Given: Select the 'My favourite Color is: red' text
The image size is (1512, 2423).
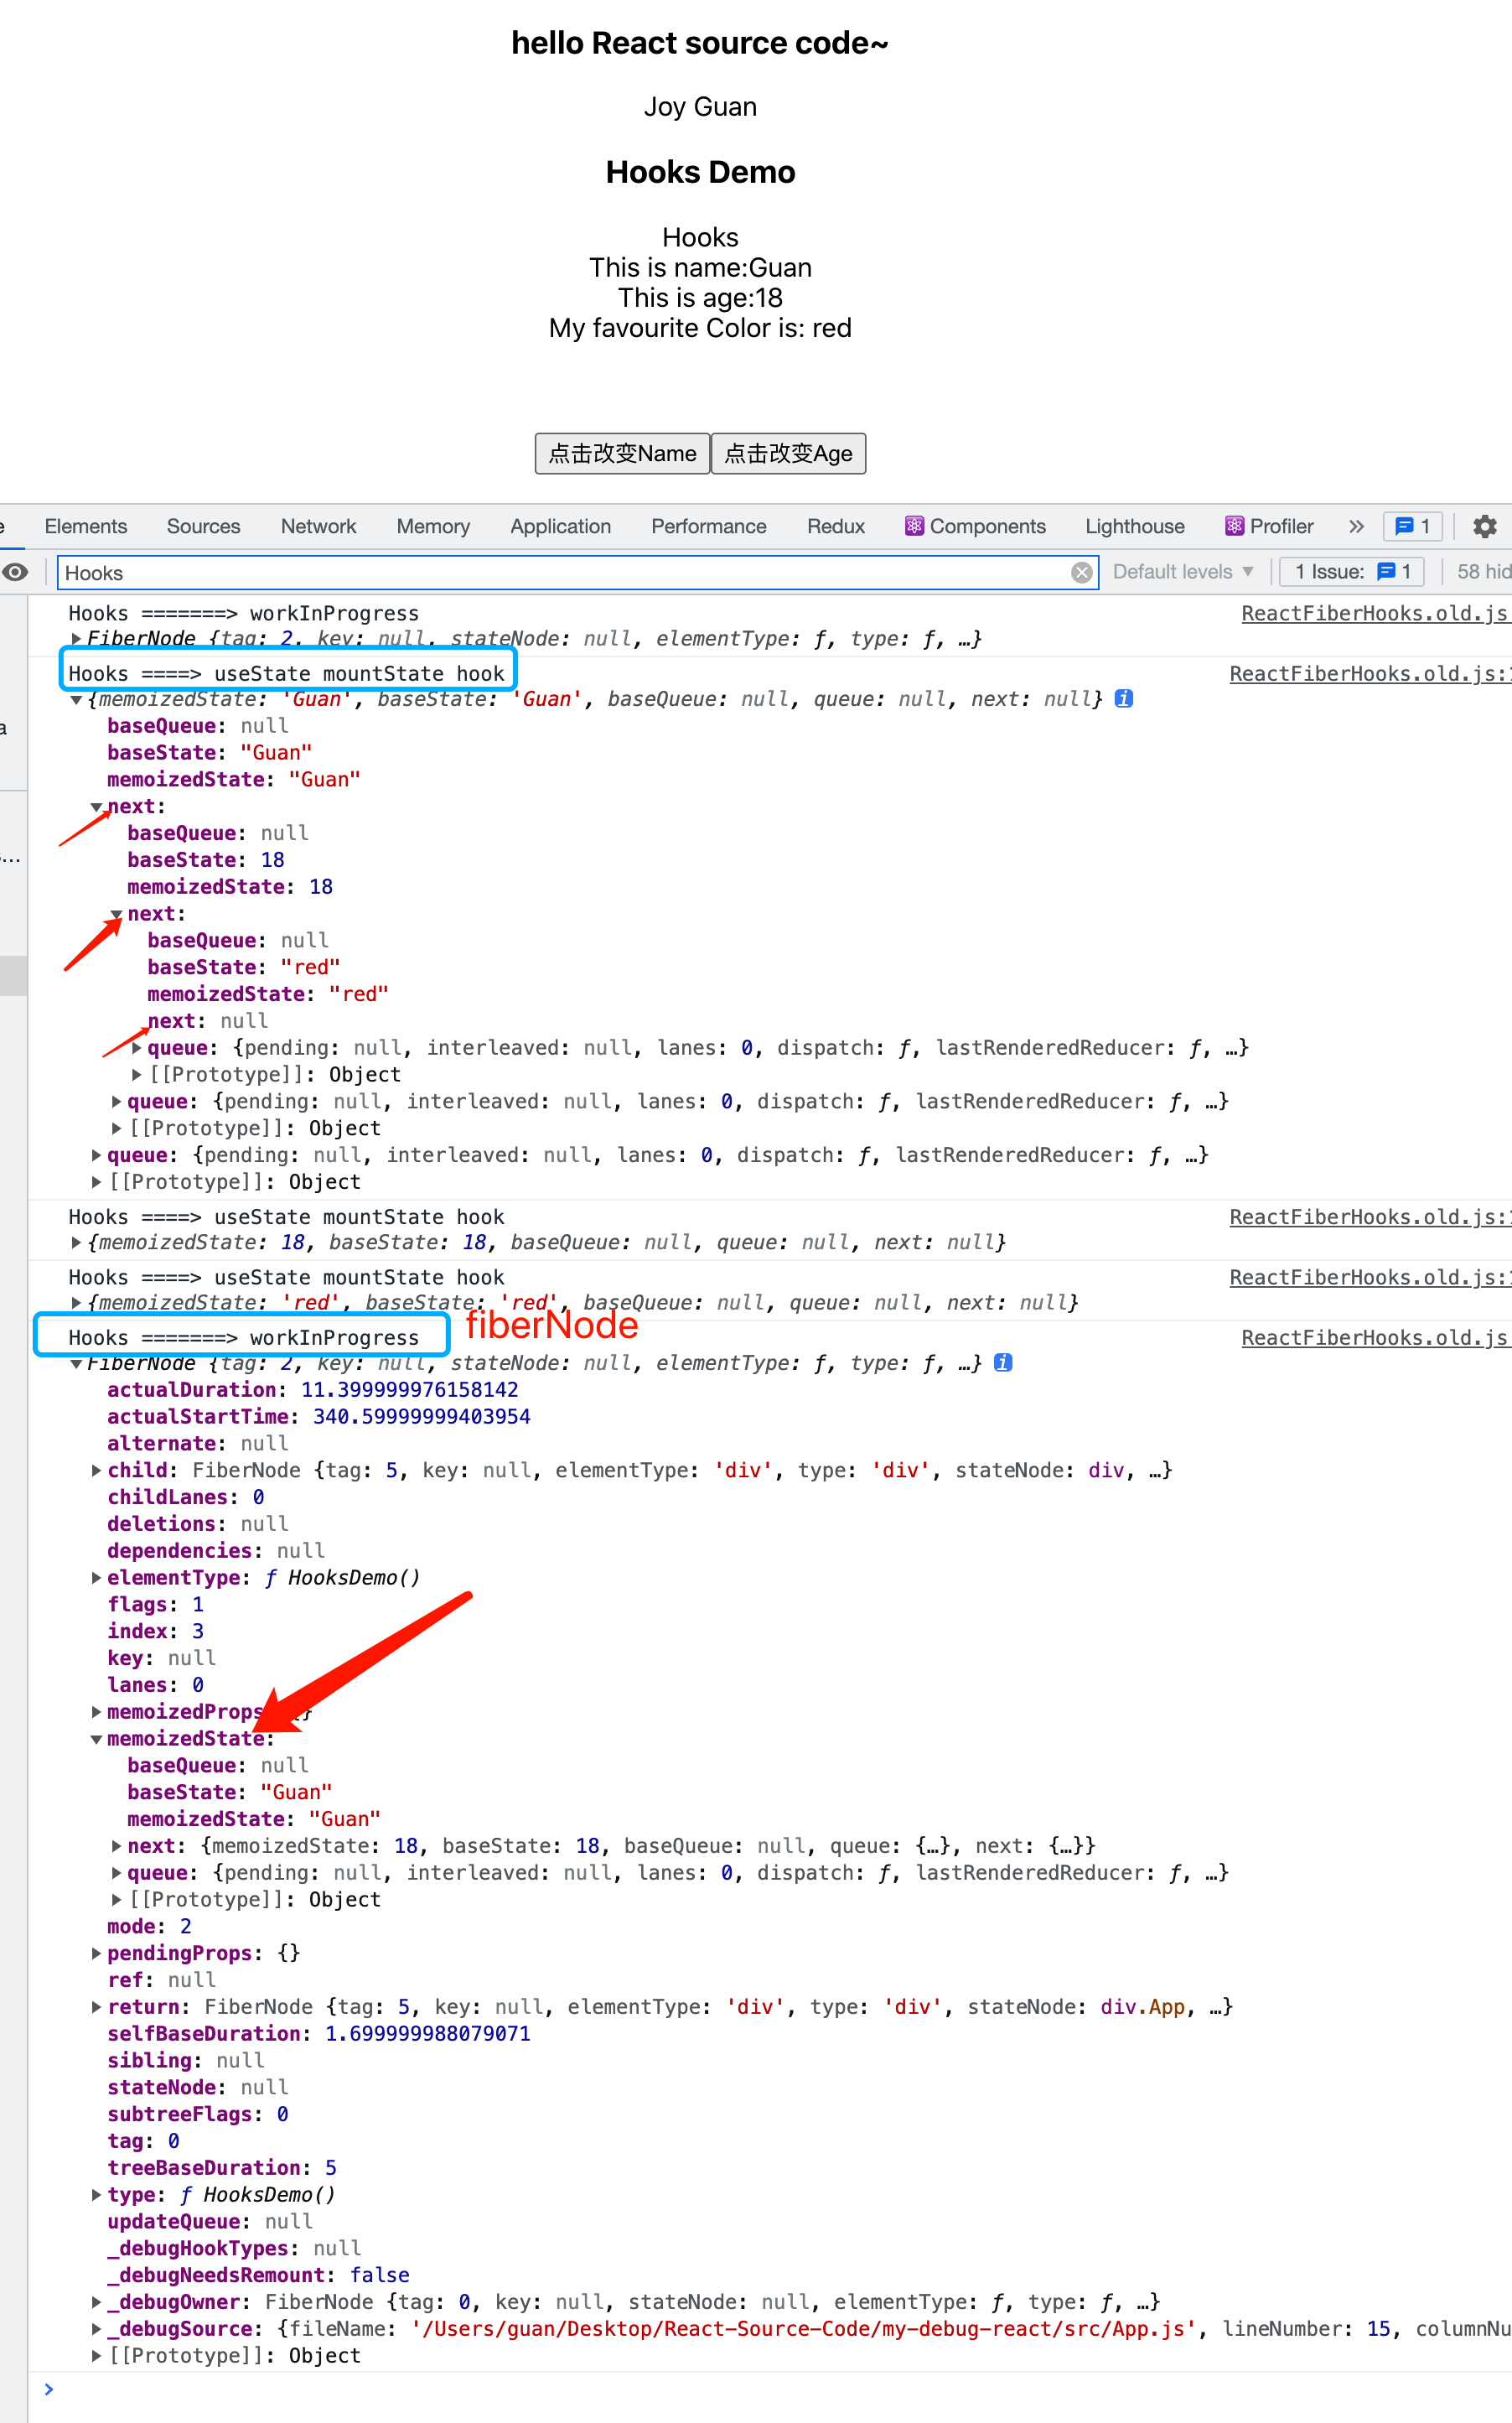Looking at the screenshot, I should pos(700,328).
